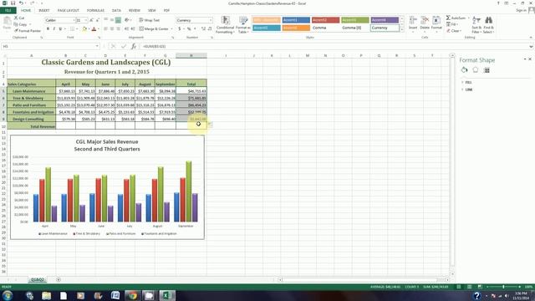Image resolution: width=535 pixels, height=301 pixels.
Task: Click the Cut command
Action: pyautogui.click(x=19, y=18)
